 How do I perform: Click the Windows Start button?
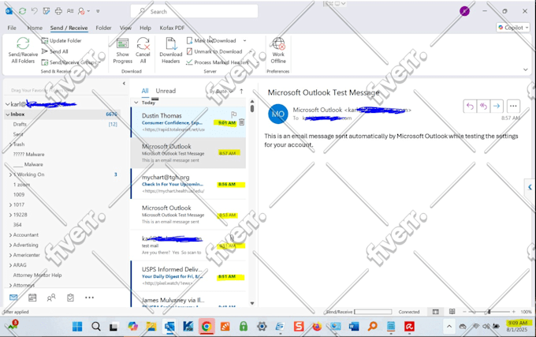[77, 327]
